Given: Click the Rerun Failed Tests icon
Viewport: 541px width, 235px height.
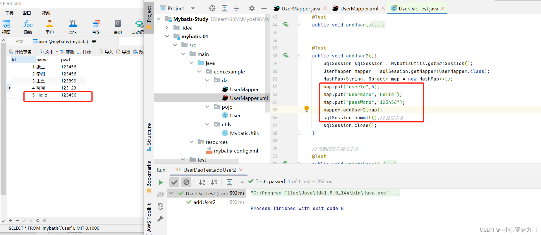Looking at the screenshot, I should (x=161, y=194).
